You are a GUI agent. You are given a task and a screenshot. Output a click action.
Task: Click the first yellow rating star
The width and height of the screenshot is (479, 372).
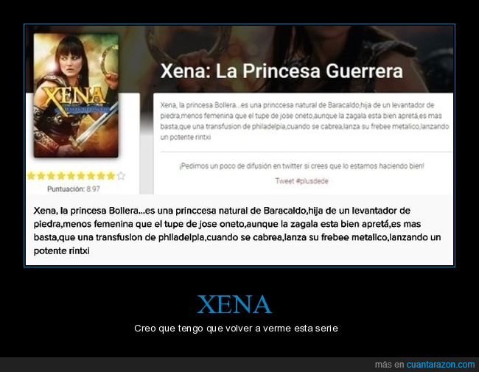click(31, 176)
